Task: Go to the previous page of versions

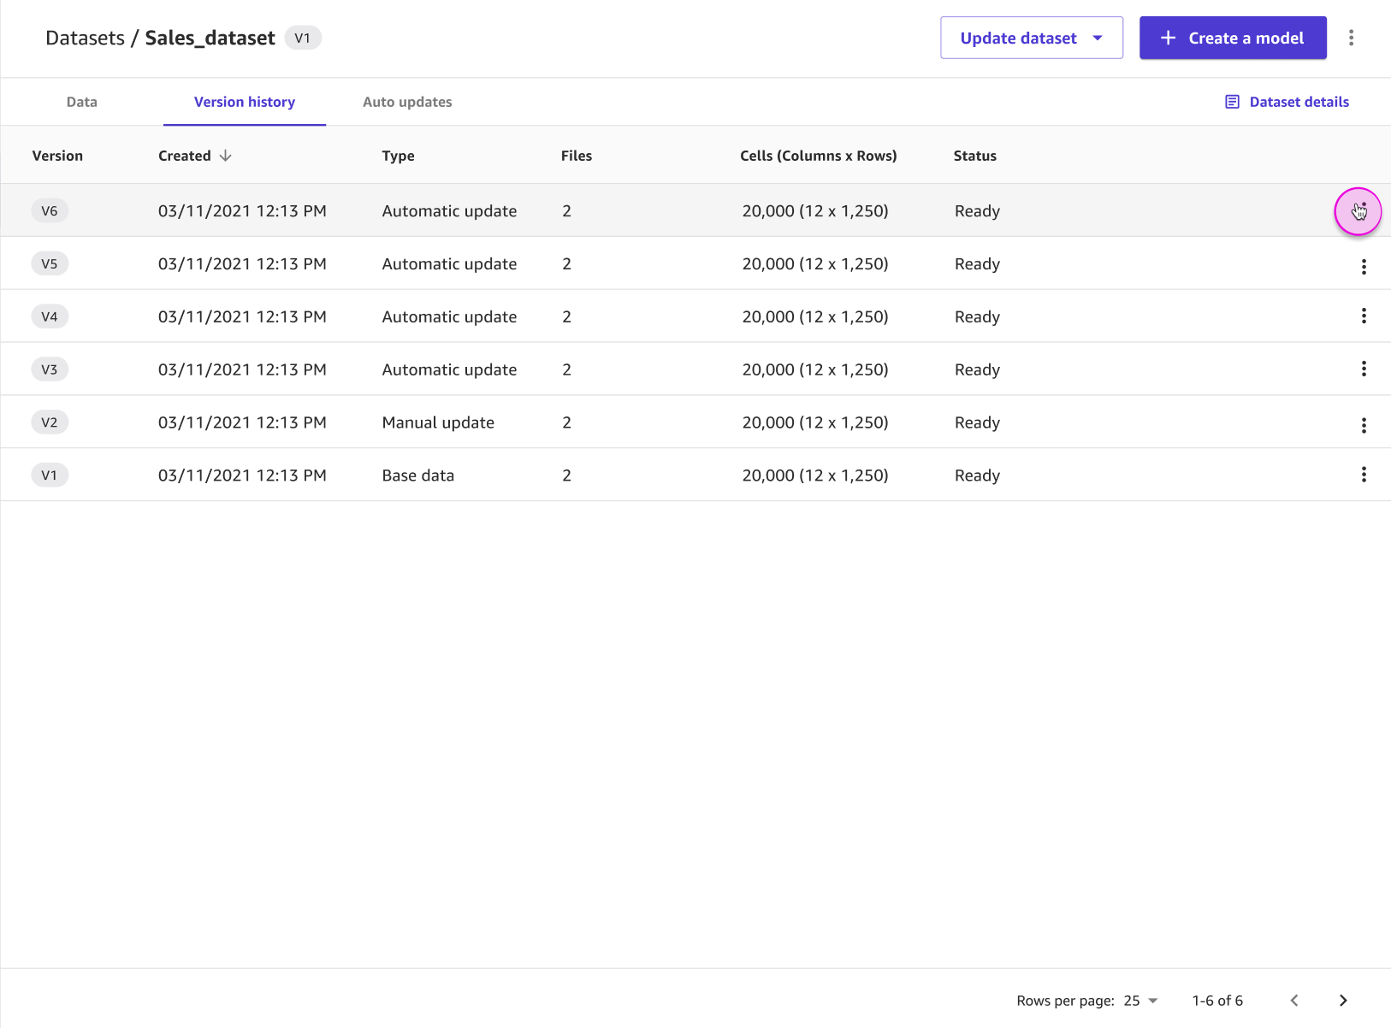Action: pyautogui.click(x=1294, y=1000)
